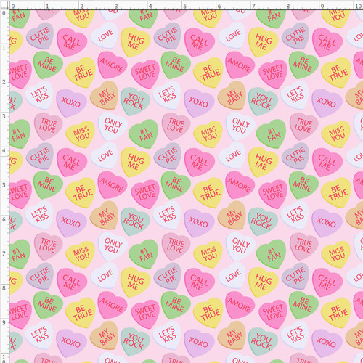
Task: Select the 6 label on vertical ruler
Action: [4, 219]
